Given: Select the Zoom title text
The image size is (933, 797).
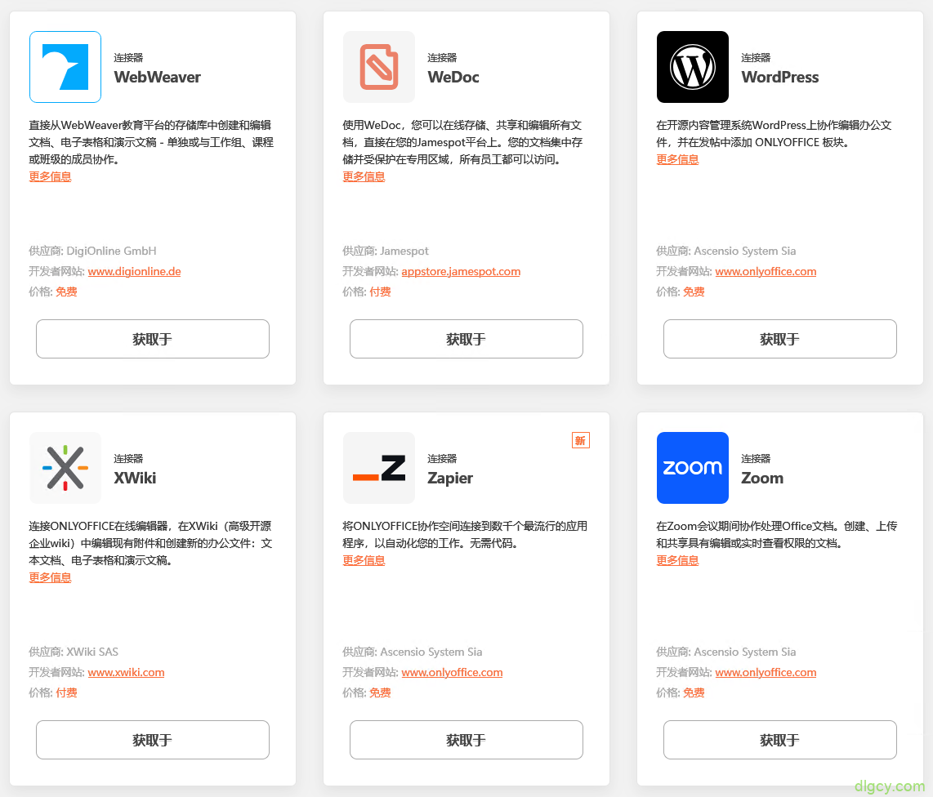Looking at the screenshot, I should tap(761, 479).
